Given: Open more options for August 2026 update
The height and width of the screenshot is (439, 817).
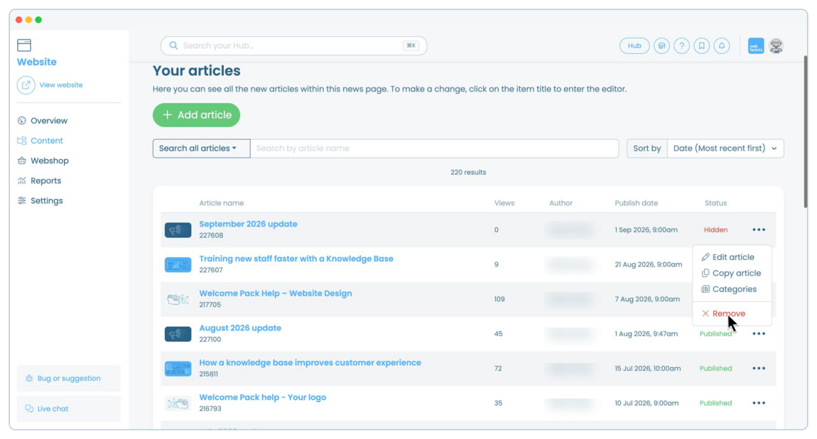Looking at the screenshot, I should coord(759,334).
